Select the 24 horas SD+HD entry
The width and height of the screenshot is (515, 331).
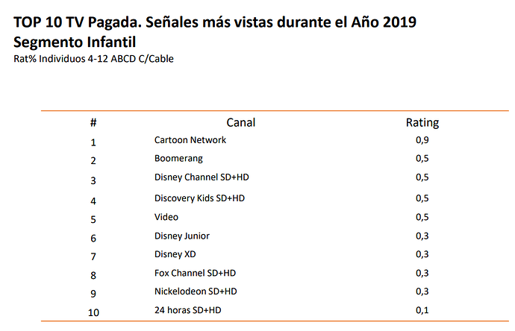187,310
